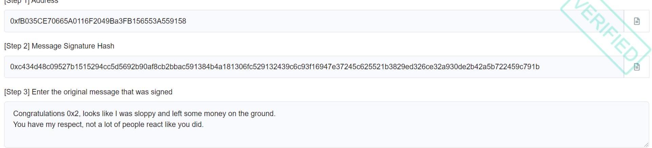652x148 pixels.
Task: Click the "[Step 3] Enter the original message" label
Action: [x=88, y=92]
